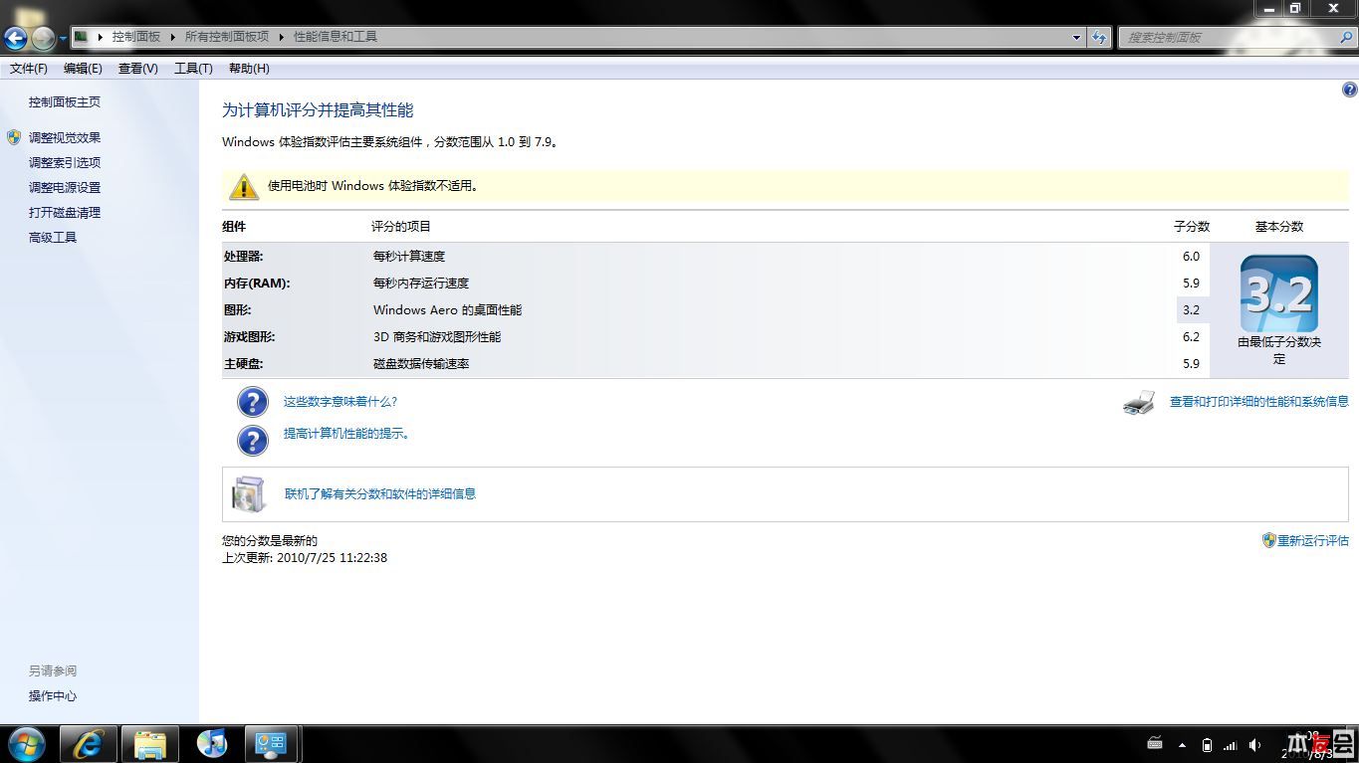This screenshot has width=1359, height=763.
Task: Open the 编辑(E) menu
Action: click(x=83, y=69)
